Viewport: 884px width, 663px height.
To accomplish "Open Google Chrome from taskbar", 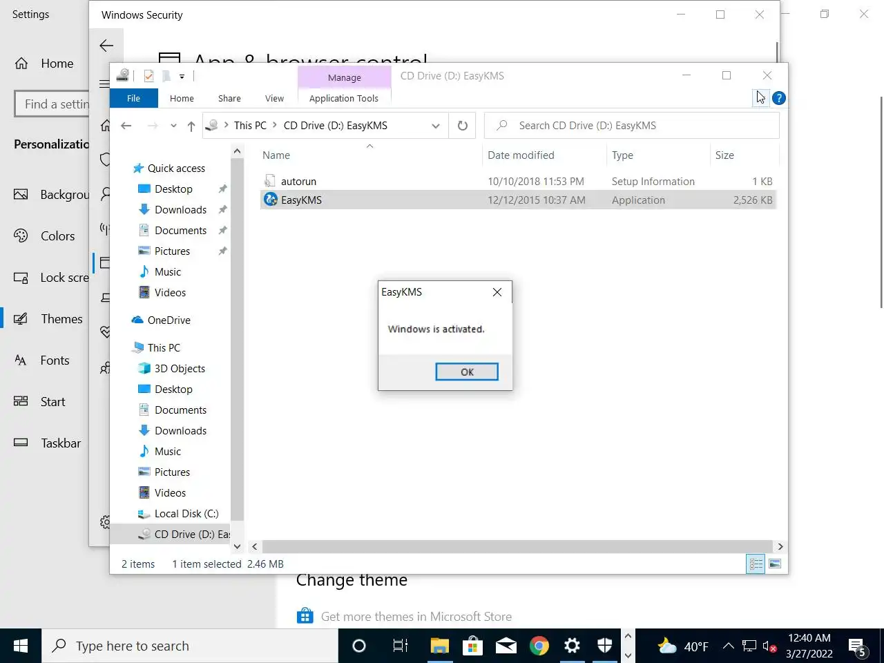I will point(539,646).
